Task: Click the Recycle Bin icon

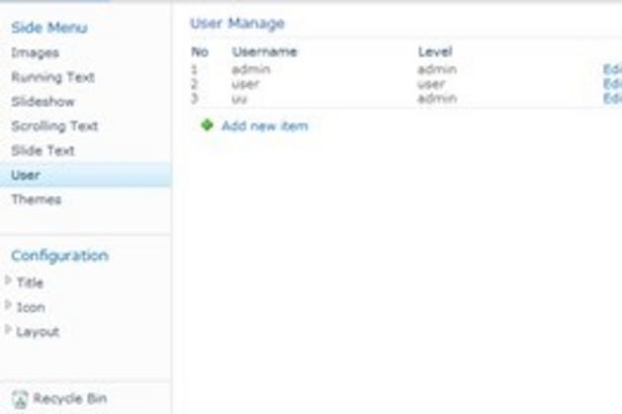Action: coord(21,399)
